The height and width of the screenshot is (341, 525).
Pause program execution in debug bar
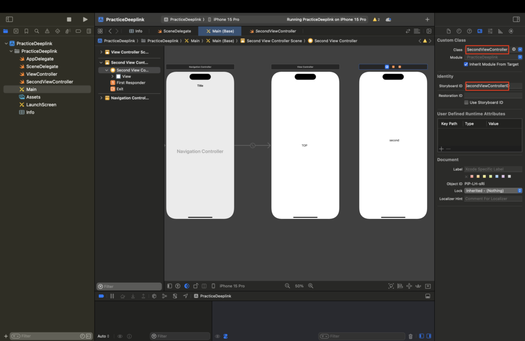[x=112, y=296]
